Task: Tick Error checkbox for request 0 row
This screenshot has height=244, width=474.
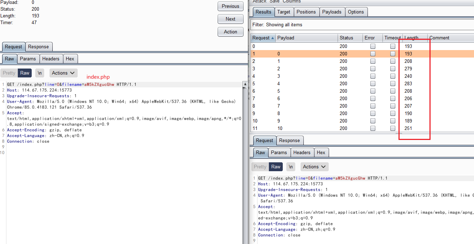Action: point(373,46)
